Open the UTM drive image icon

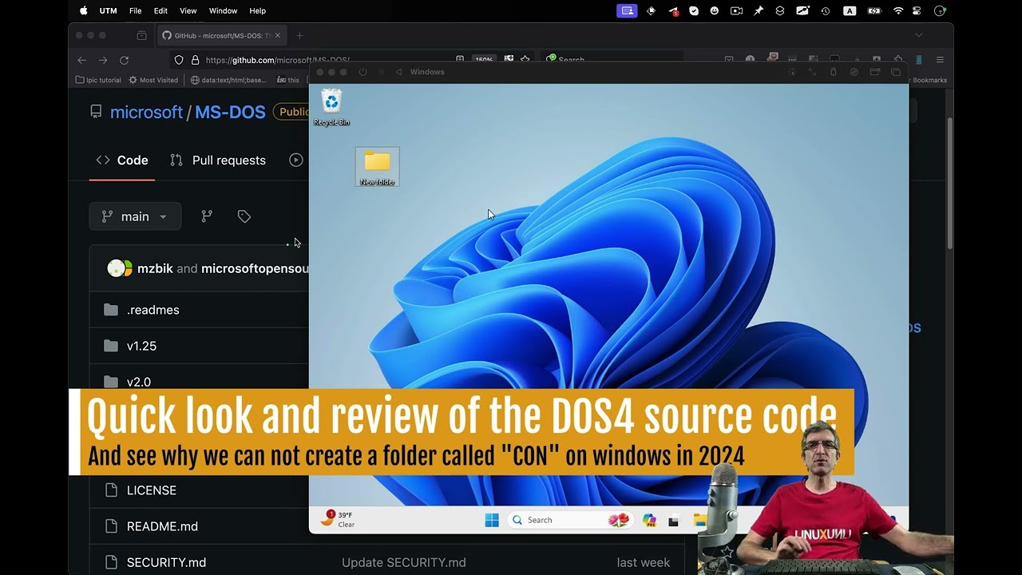coord(854,72)
